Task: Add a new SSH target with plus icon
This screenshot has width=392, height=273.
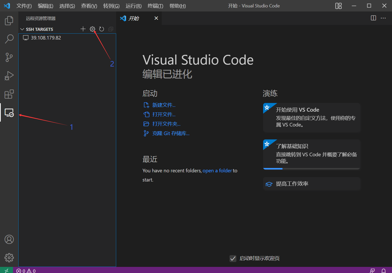Action: pyautogui.click(x=83, y=29)
